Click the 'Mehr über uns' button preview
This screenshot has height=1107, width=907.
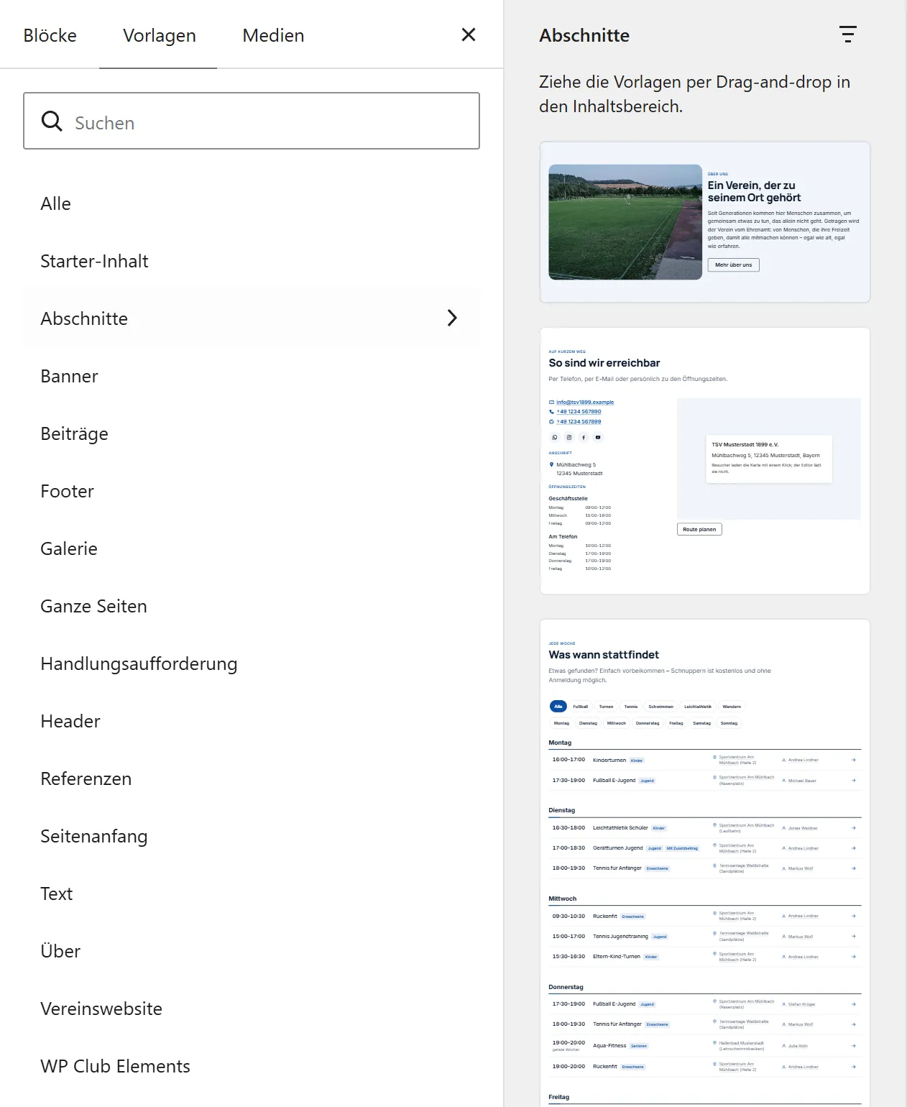click(733, 265)
